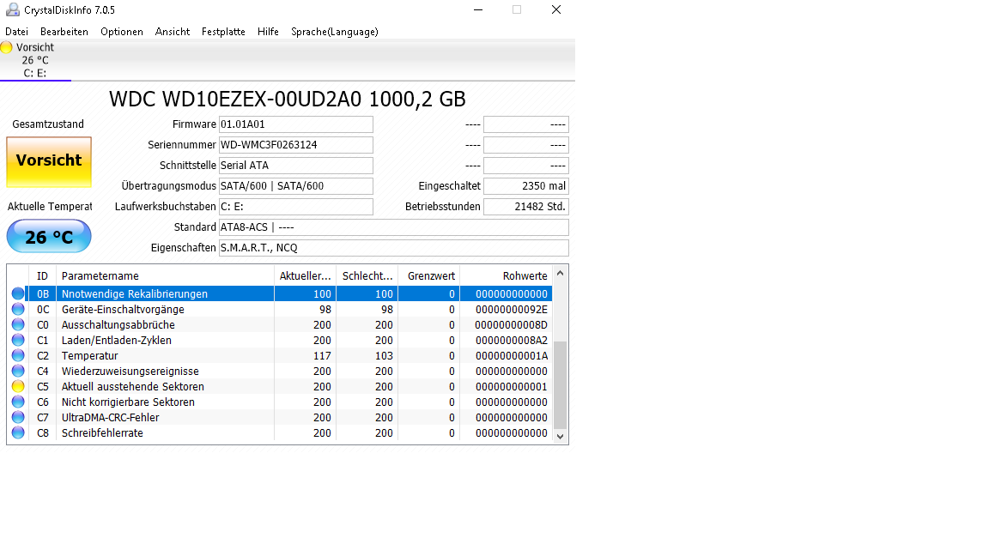989x556 pixels.
Task: Open the Hilfe menu
Action: coord(268,32)
